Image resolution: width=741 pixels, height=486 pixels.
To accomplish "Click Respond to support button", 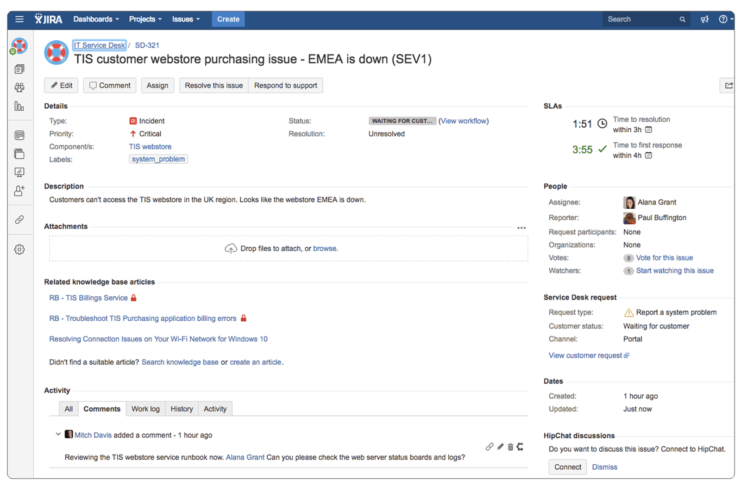I will pyautogui.click(x=286, y=86).
